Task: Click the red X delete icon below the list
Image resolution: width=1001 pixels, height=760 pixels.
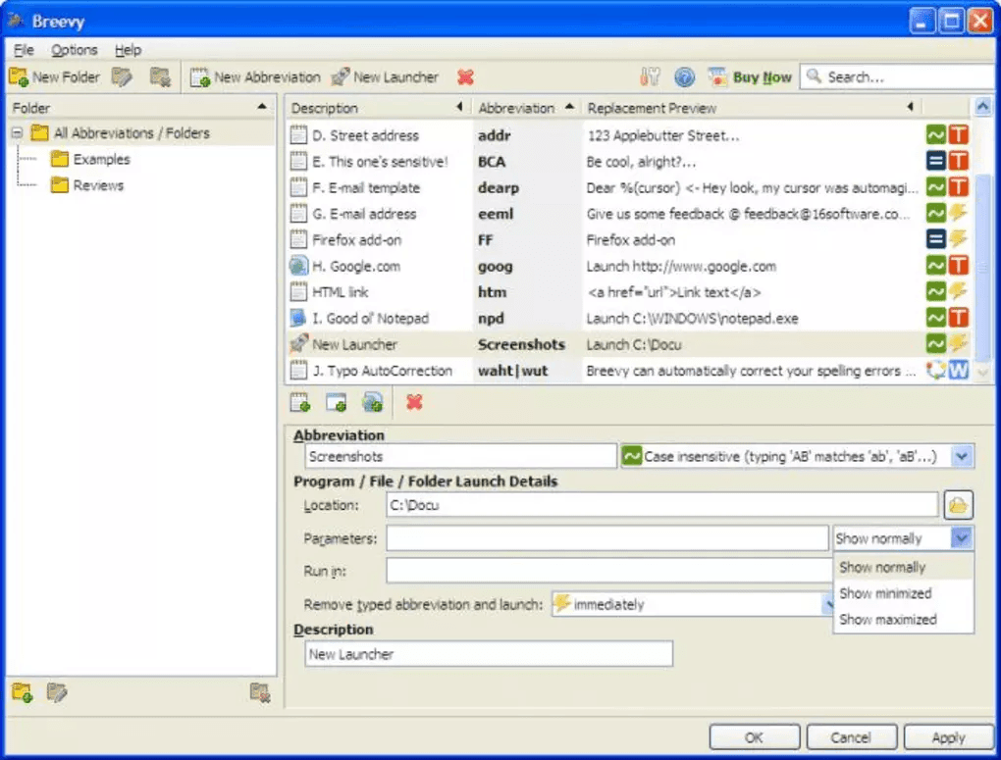Action: coord(414,403)
